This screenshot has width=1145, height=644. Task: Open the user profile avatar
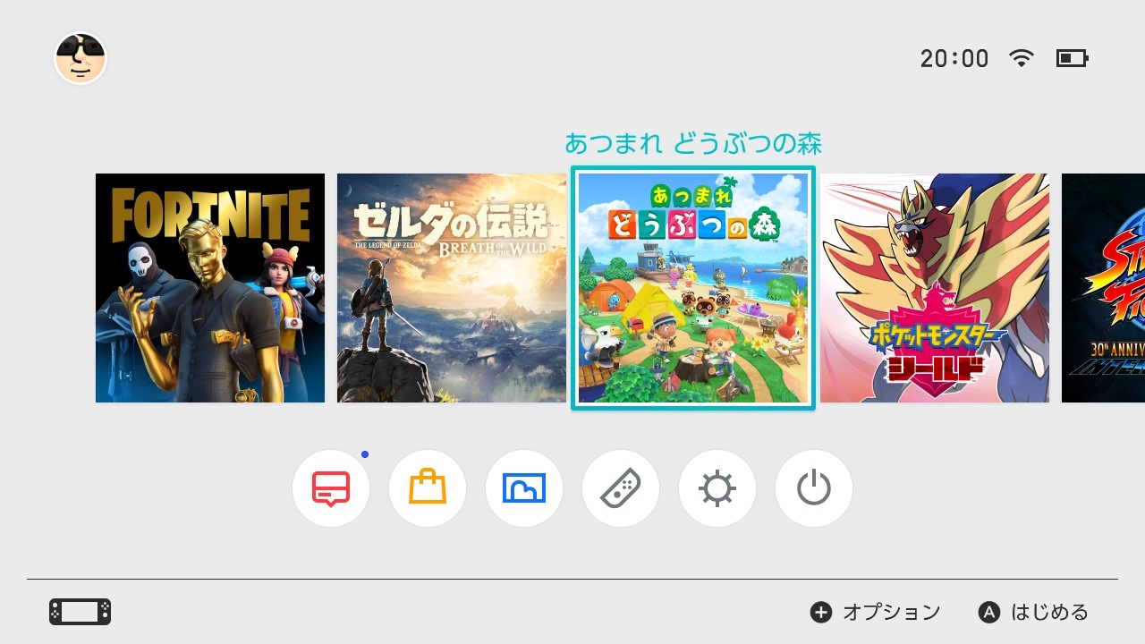click(x=81, y=58)
